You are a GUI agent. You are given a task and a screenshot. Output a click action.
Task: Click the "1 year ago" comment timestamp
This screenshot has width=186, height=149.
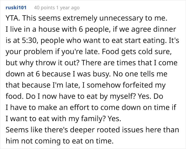[x=68, y=8]
